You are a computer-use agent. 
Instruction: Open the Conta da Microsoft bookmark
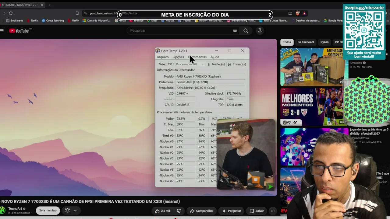(x=96, y=21)
